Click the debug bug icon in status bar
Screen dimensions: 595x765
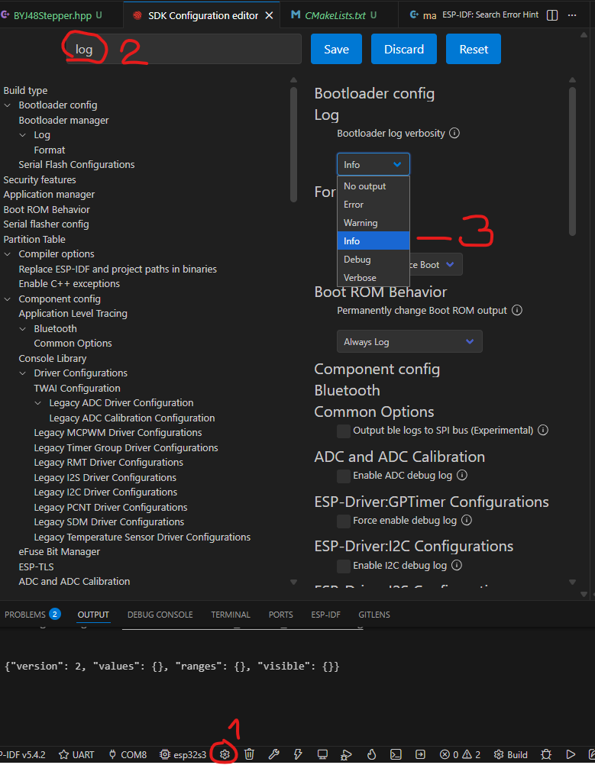click(x=546, y=754)
